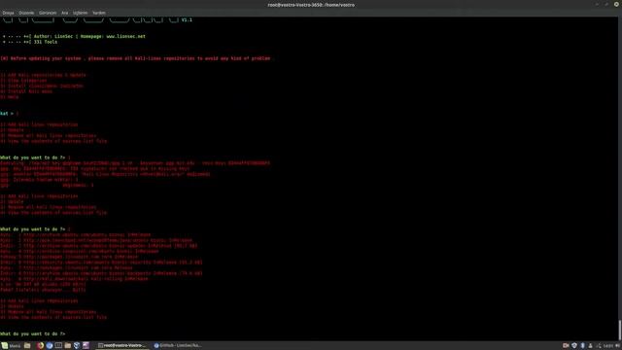The width and height of the screenshot is (622, 350).
Task: Launch Firefox from the panel
Action: tap(41, 346)
